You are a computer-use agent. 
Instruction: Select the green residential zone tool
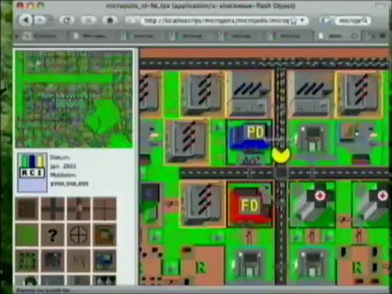(27, 261)
